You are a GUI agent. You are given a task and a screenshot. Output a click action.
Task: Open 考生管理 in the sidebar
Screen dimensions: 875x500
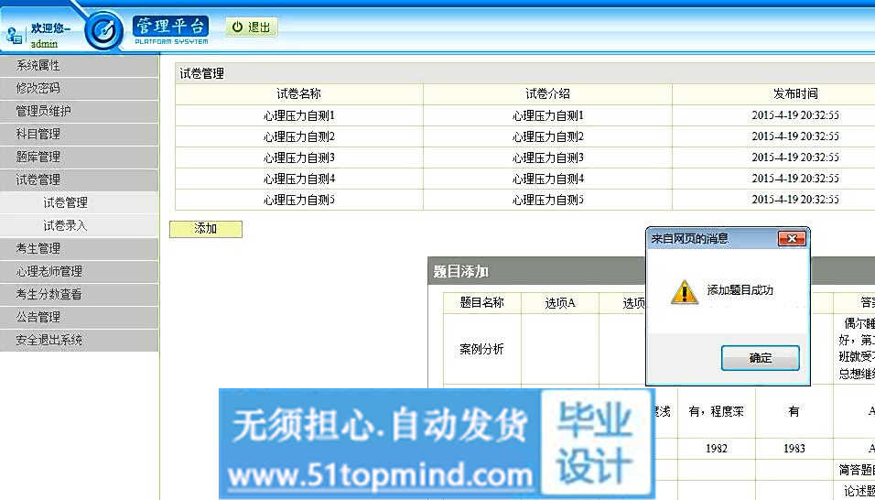[38, 249]
